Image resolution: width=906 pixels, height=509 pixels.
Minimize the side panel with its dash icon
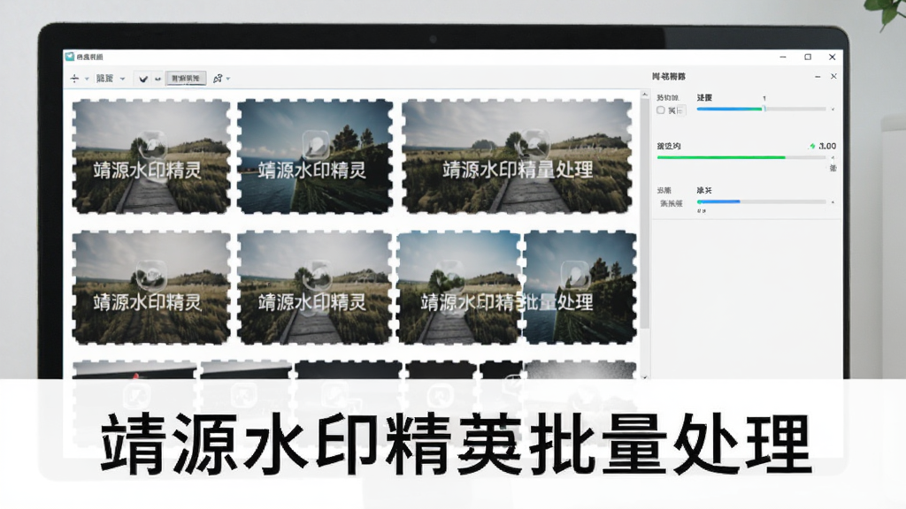pyautogui.click(x=818, y=76)
